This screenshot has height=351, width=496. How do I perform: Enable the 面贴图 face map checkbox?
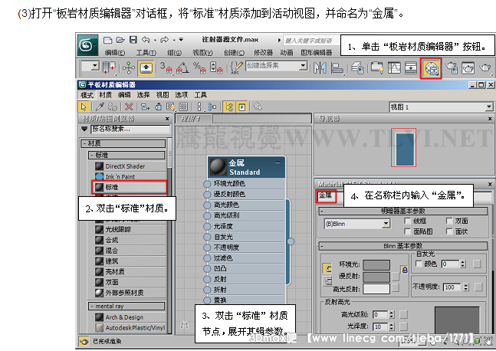408,231
